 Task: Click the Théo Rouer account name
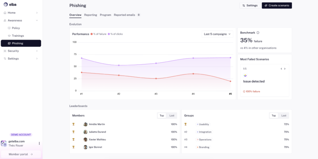click(x=16, y=145)
